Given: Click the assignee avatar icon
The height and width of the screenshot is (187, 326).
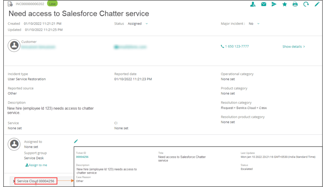Looking at the screenshot, I should point(14,144).
